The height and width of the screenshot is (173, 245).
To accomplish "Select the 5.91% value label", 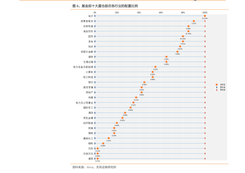I will (x=183, y=44).
